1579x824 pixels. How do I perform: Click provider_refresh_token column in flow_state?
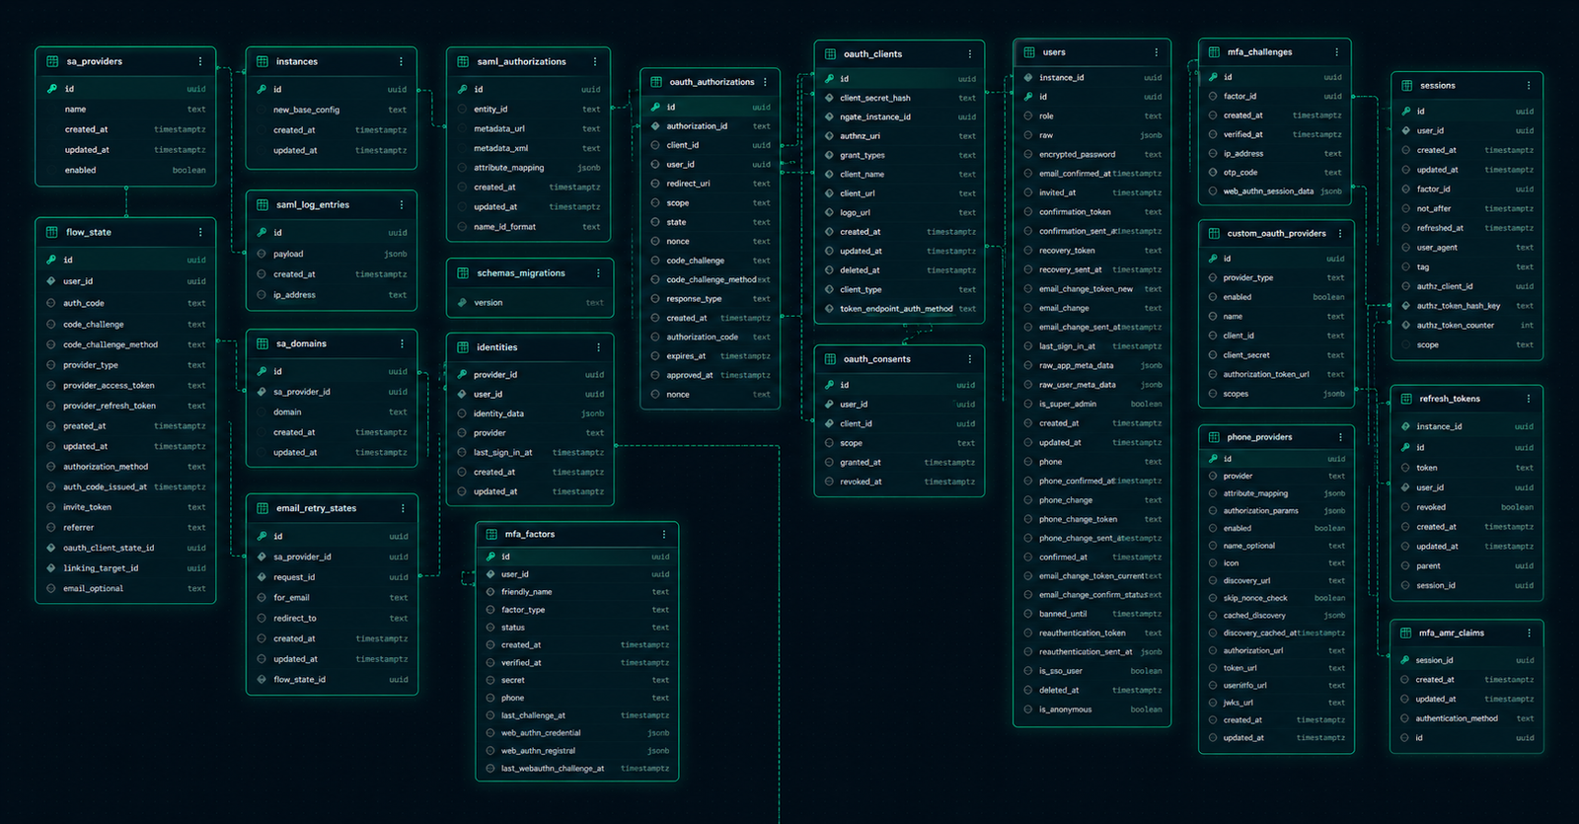tap(126, 406)
